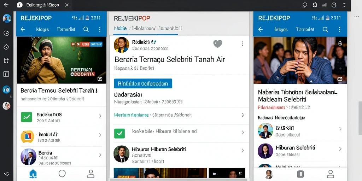Screen dimensions: 362x181
Task: Expand the right panel's first list row chevron
Action: point(340,129)
